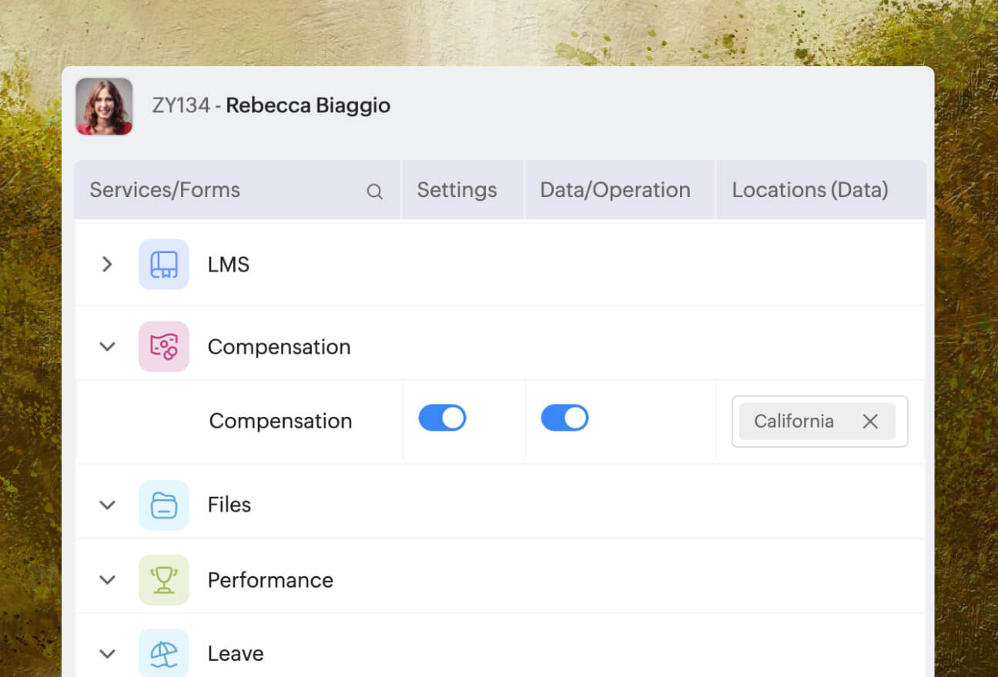Click the Leave umbrella icon

(164, 653)
